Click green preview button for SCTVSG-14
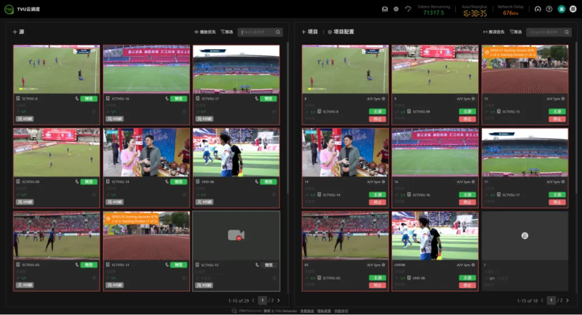 pyautogui.click(x=178, y=182)
